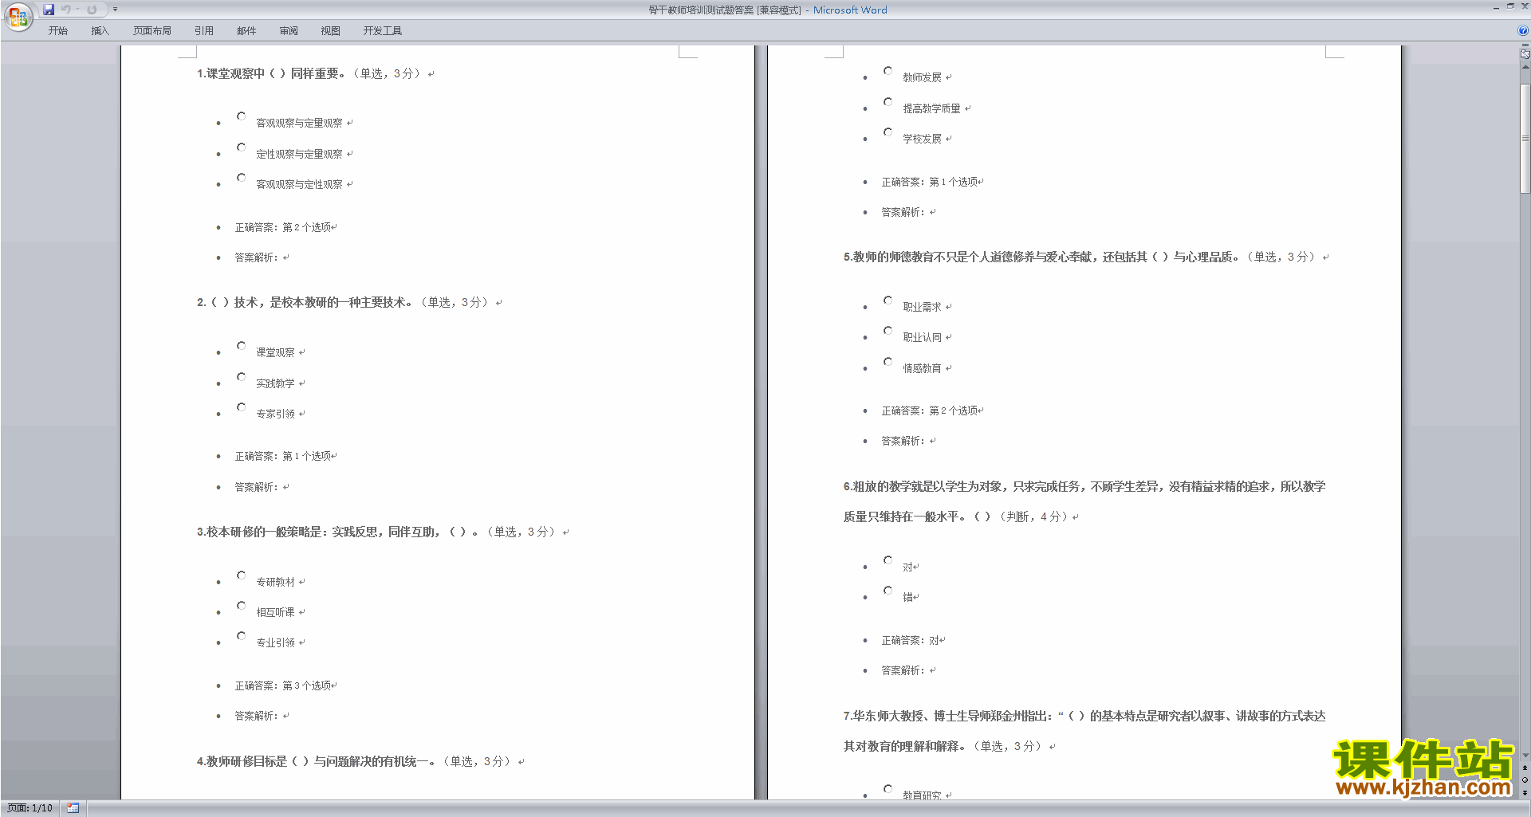This screenshot has height=817, width=1531.
Task: Select radio option 教师发展
Action: pos(888,71)
